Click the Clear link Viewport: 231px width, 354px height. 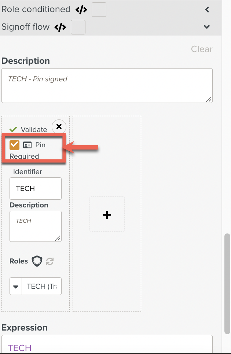(x=202, y=49)
